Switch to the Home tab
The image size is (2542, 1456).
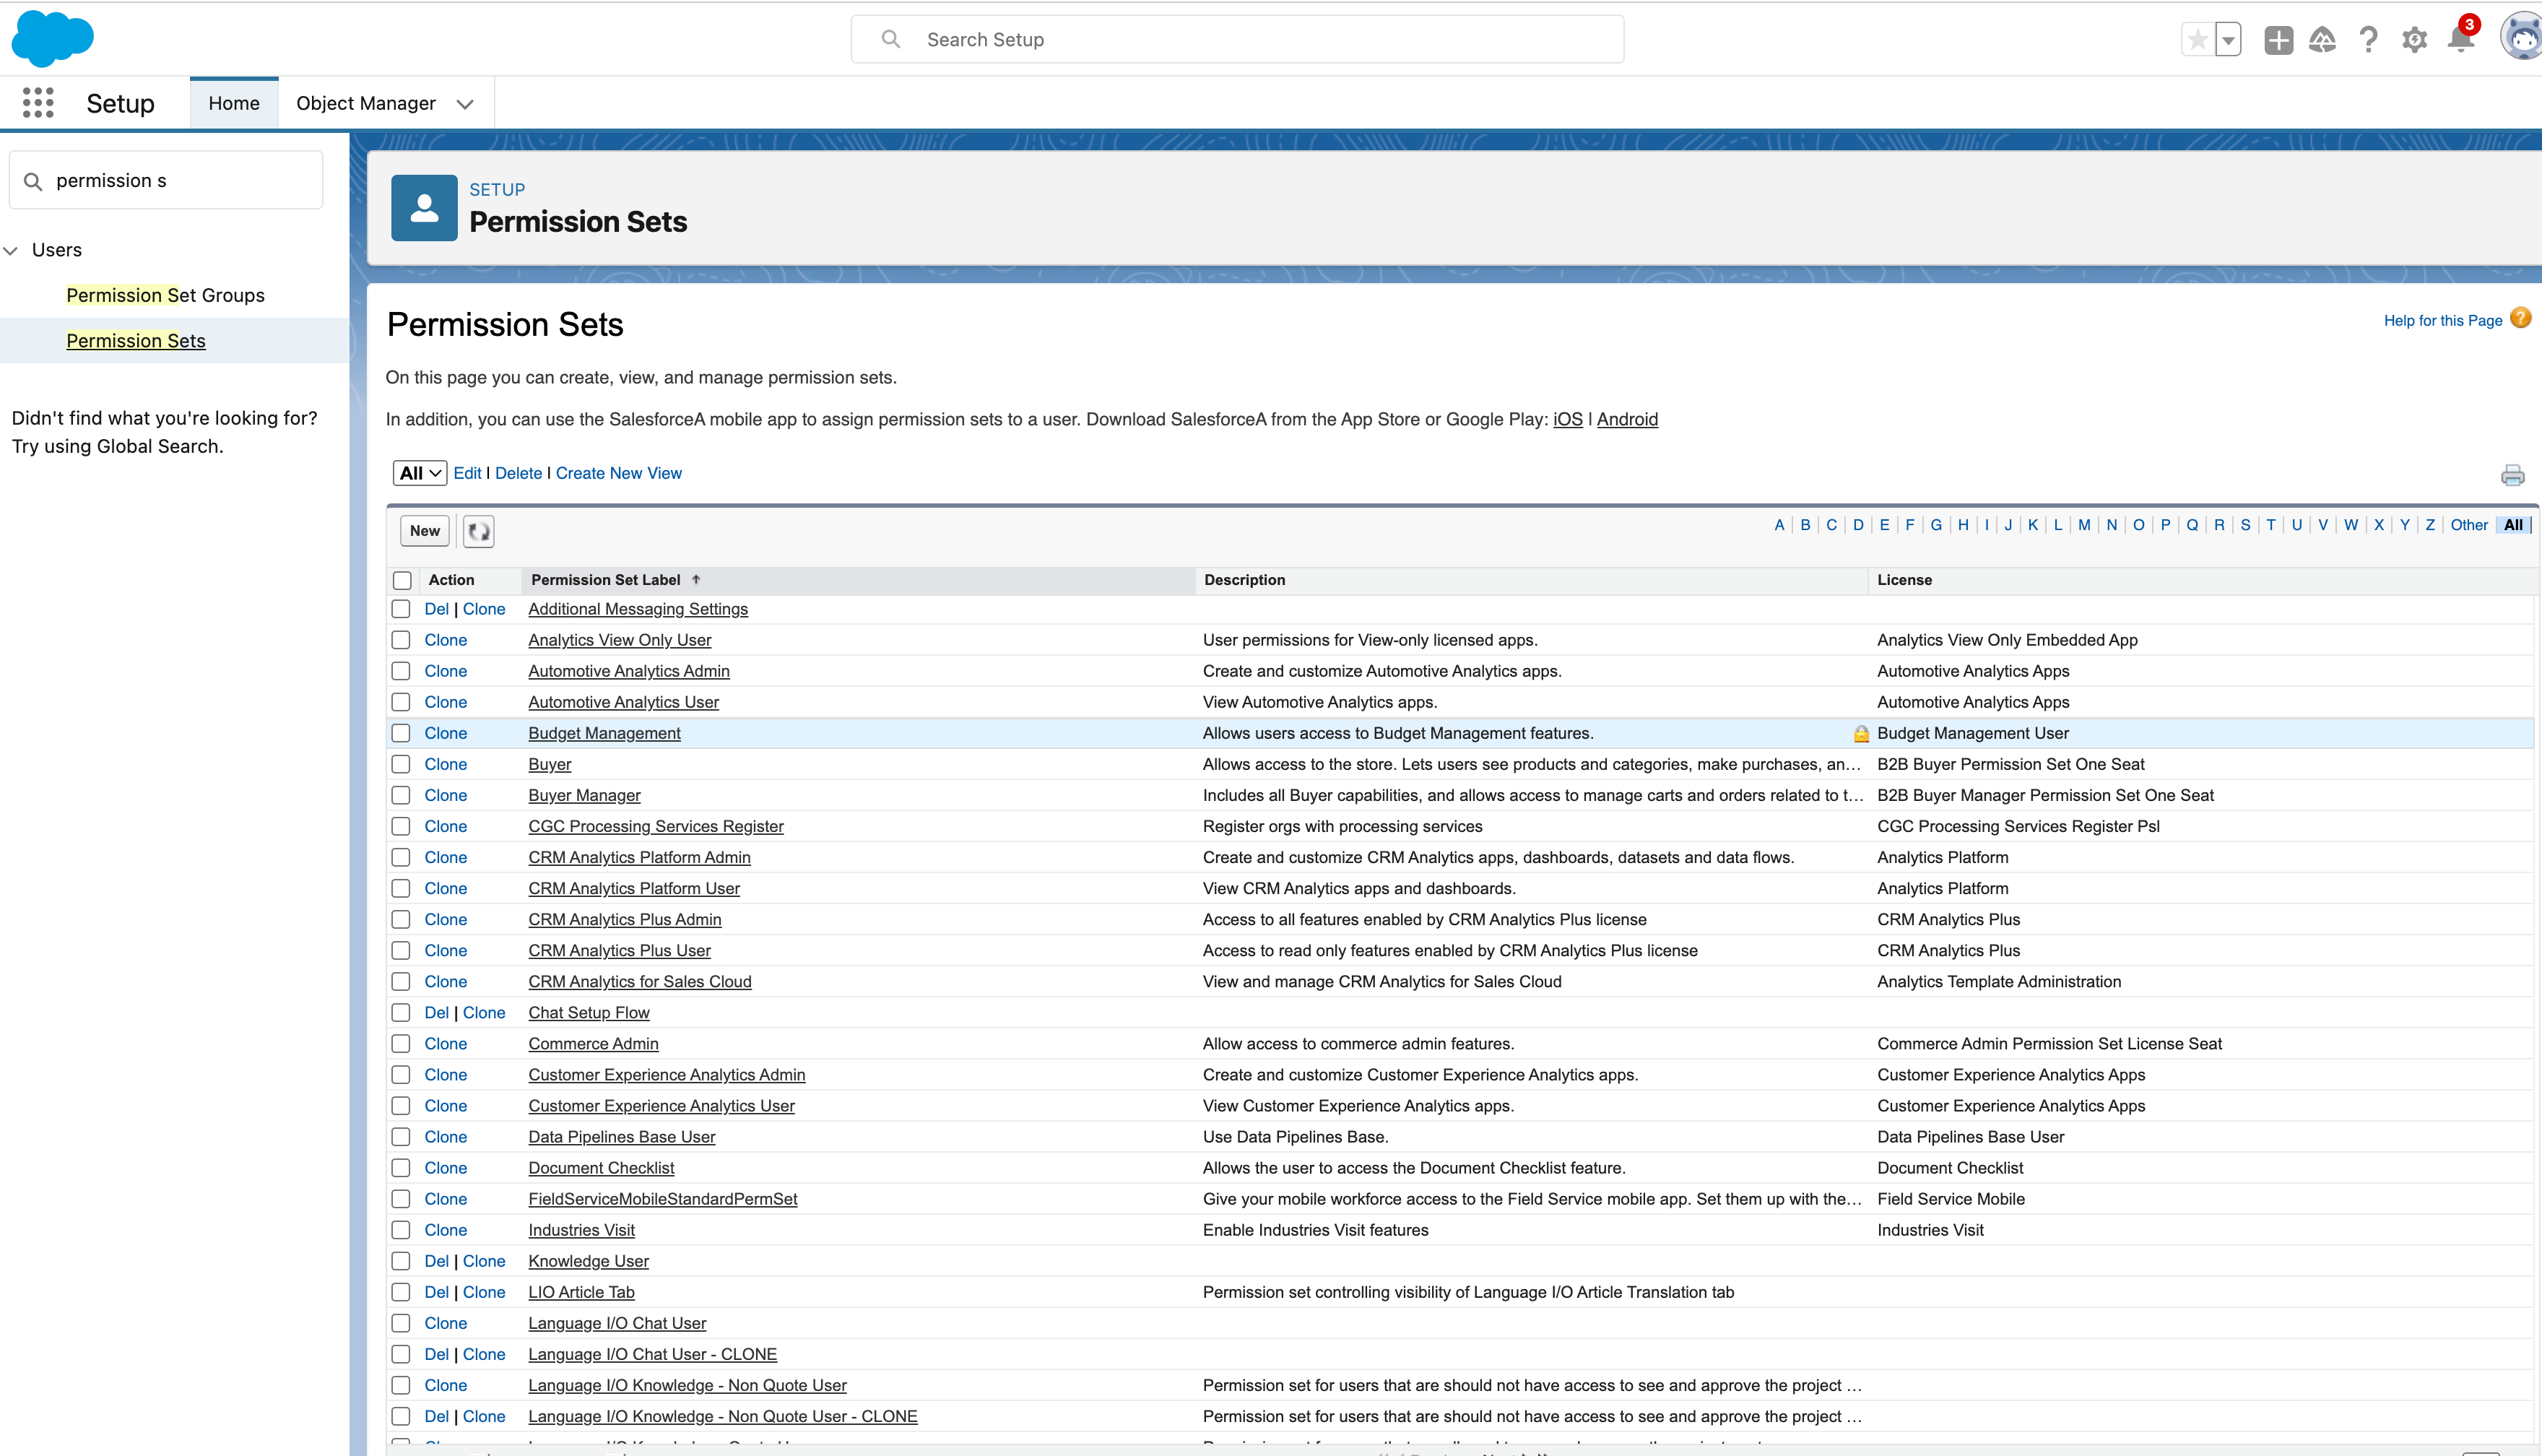coord(234,103)
